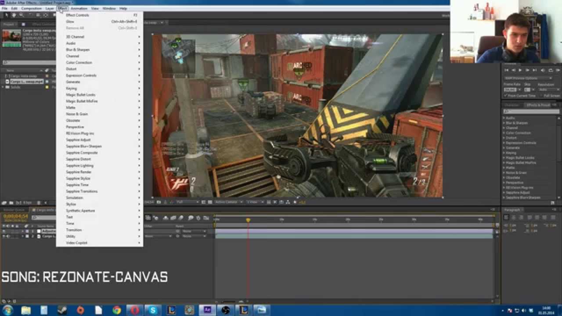Click the timeline graph editor icon

[206, 218]
